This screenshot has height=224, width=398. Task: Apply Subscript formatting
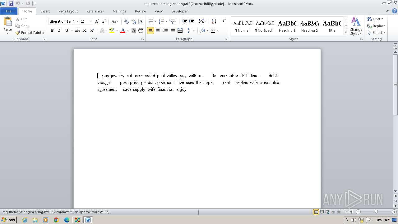tap(85, 30)
